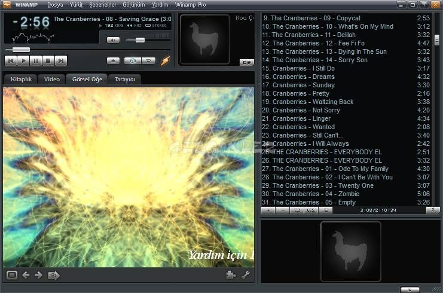Select playlist entry 16 Dreams
This screenshot has width=443, height=293.
click(346, 77)
